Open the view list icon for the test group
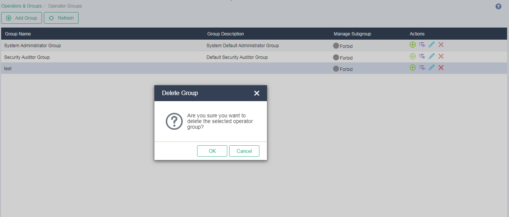 (x=422, y=68)
